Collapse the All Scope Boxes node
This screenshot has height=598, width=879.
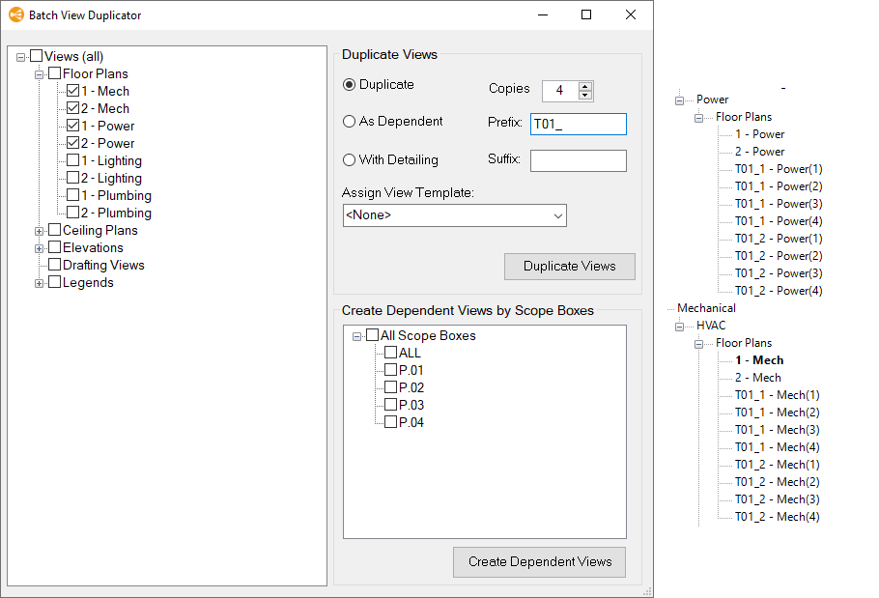357,336
